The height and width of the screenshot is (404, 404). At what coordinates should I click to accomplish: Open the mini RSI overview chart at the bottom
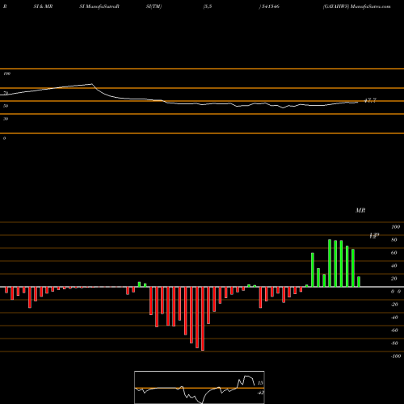click(200, 387)
